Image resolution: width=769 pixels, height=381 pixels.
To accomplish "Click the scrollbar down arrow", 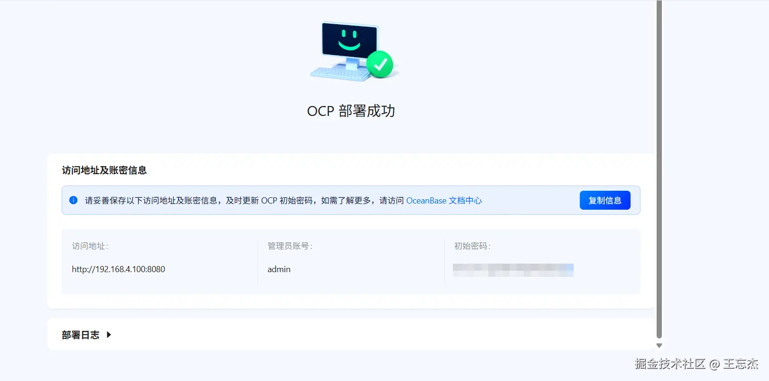I will [659, 346].
